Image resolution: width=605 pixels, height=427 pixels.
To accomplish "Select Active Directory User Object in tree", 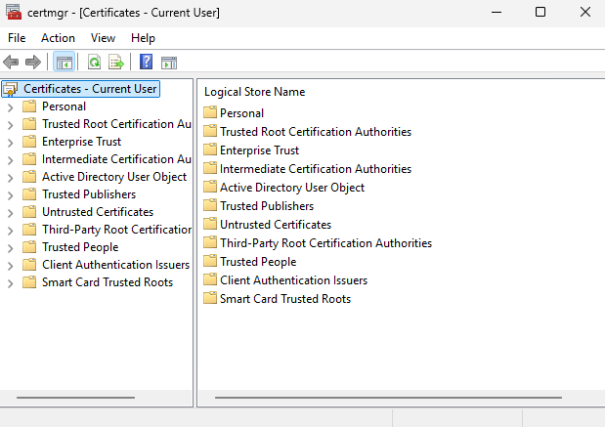I will click(x=114, y=177).
